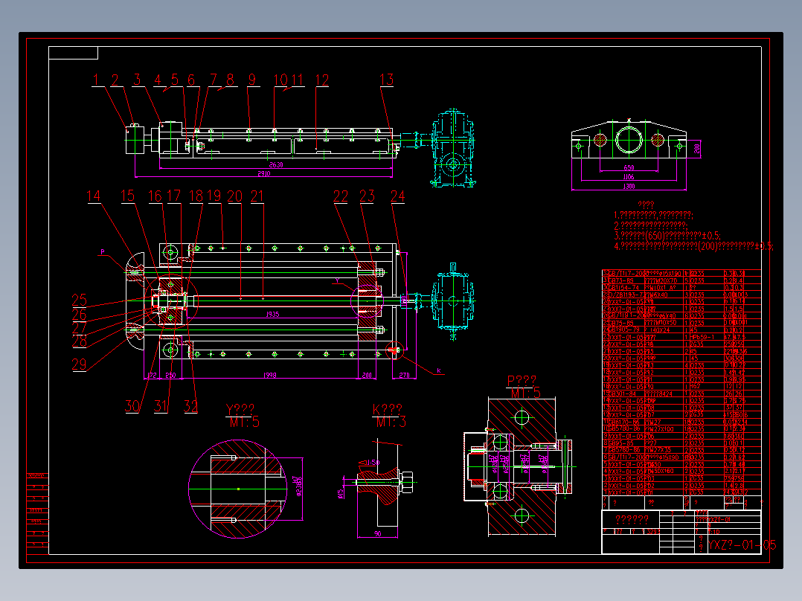Pick part balloon number 31
This screenshot has width=802, height=601.
point(161,406)
